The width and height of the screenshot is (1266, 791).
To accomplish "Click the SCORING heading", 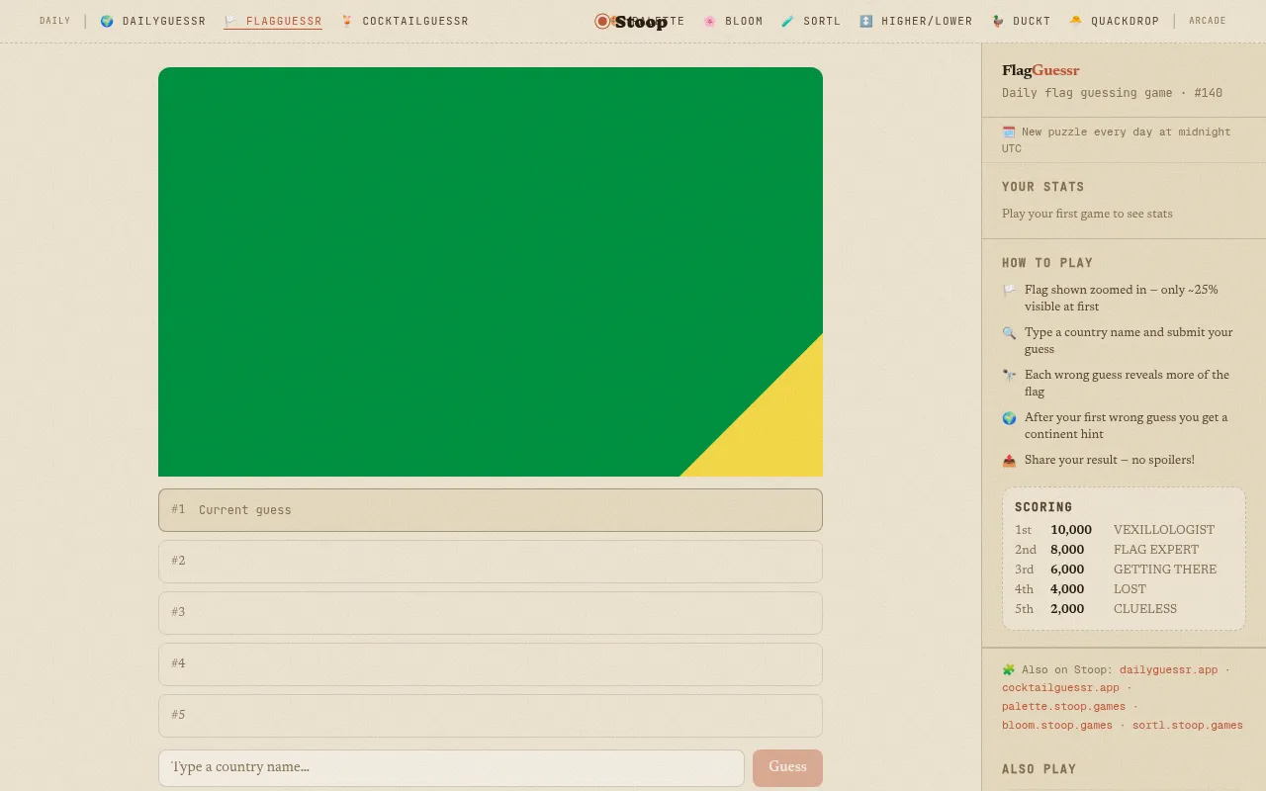I will tap(1043, 507).
